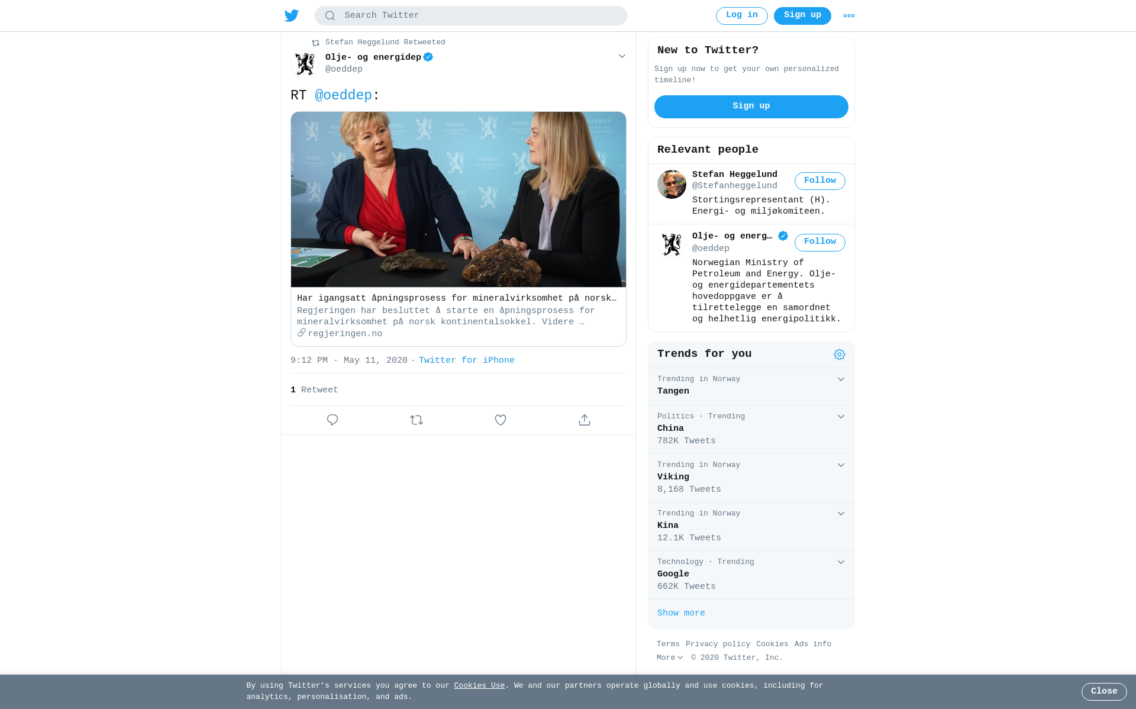Click Show more under trends
1136x709 pixels.
(x=681, y=613)
